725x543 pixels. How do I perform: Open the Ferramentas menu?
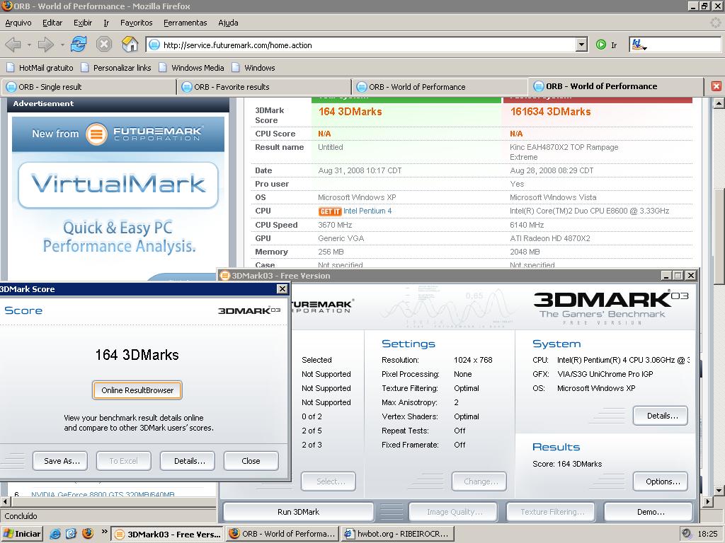coord(185,23)
